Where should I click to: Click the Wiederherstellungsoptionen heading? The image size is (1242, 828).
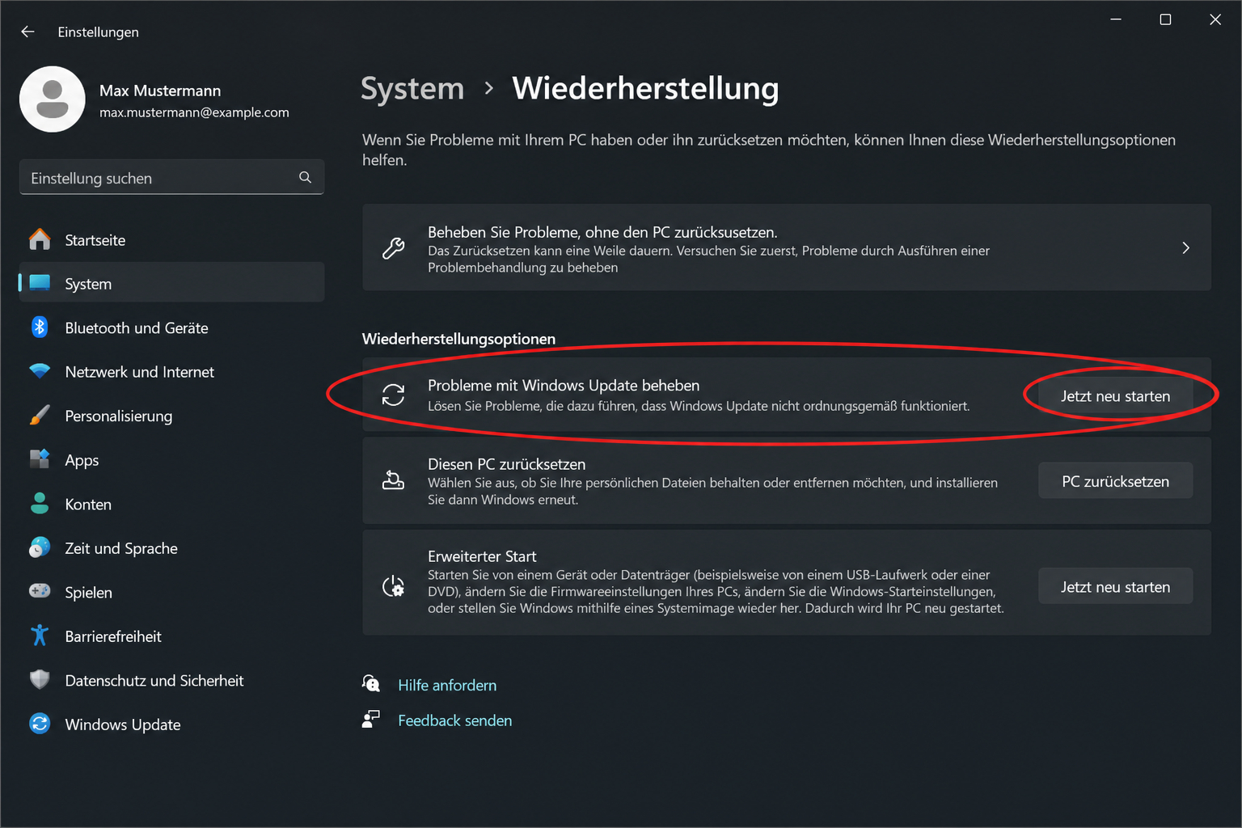click(458, 339)
